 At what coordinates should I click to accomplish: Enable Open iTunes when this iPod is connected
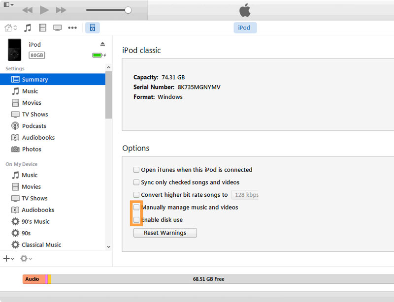point(136,170)
